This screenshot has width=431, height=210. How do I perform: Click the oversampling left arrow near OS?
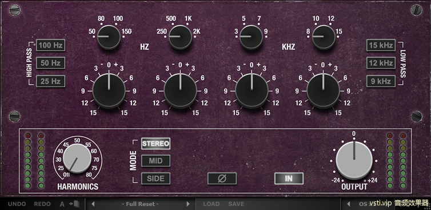[x=349, y=204]
